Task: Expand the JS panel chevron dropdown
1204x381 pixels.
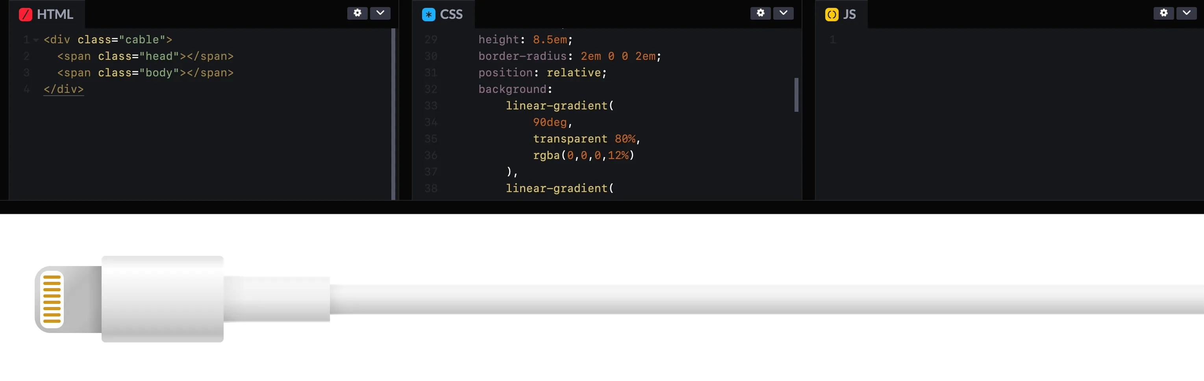Action: (1186, 13)
